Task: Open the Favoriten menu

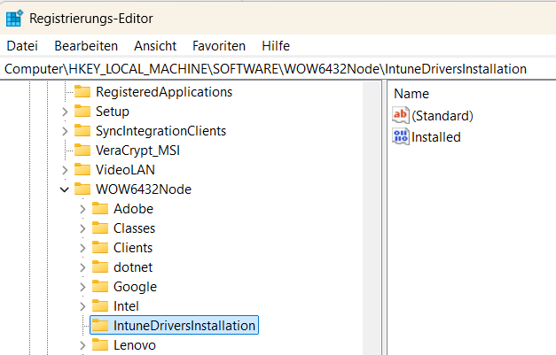Action: click(x=219, y=45)
